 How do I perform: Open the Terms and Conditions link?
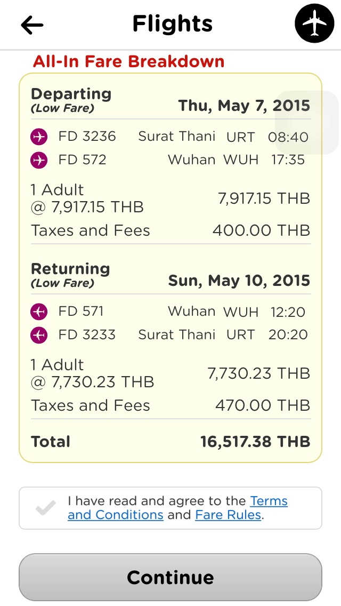click(x=115, y=515)
